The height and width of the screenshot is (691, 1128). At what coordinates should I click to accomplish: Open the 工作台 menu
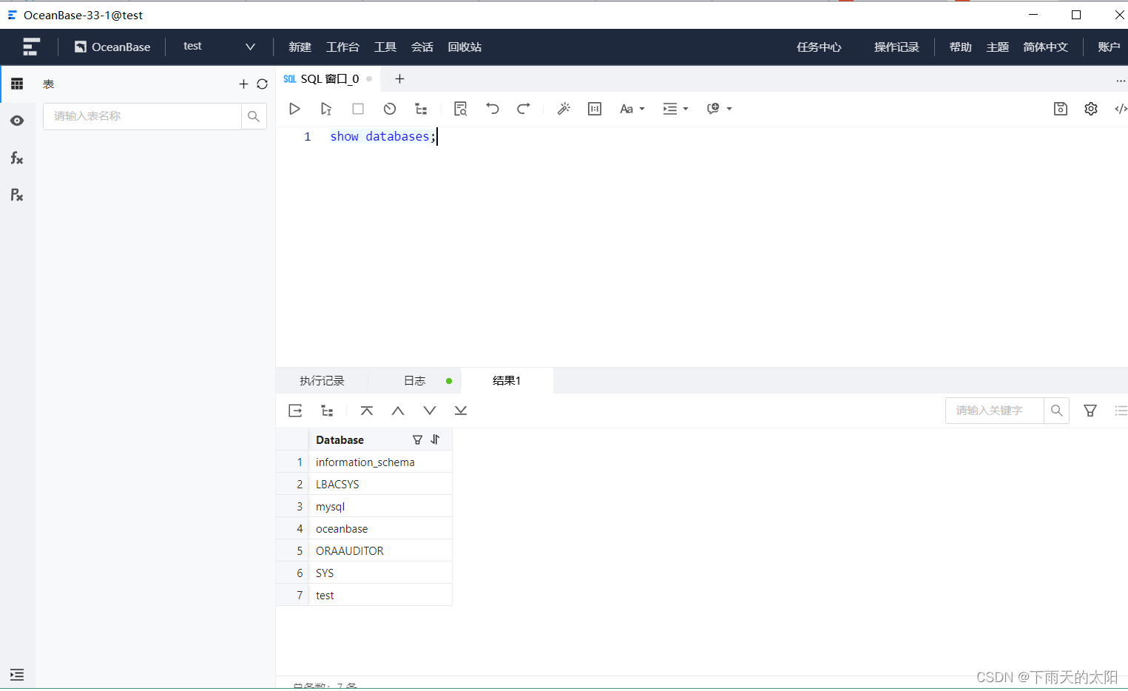pos(342,47)
